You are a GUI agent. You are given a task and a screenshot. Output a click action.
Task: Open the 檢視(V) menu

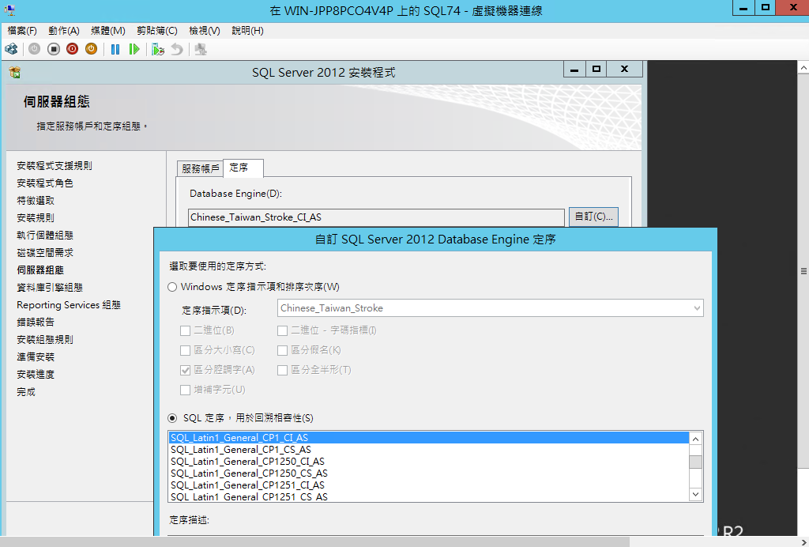(x=205, y=31)
